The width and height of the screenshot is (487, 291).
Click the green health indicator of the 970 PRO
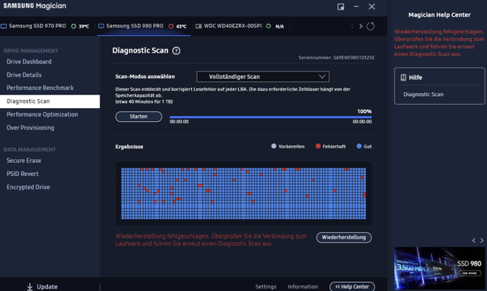[74, 27]
